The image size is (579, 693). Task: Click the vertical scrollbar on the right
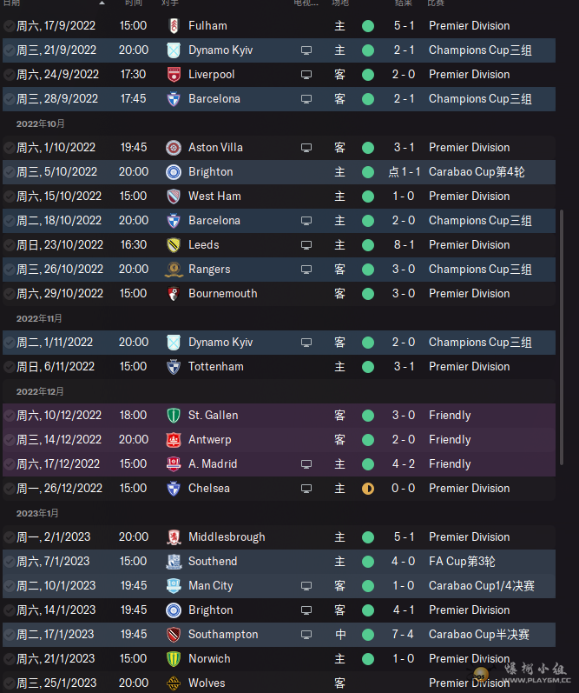[x=562, y=337]
